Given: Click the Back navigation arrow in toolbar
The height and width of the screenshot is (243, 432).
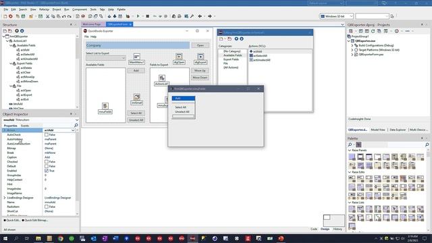Looking at the screenshot, I should [x=200, y=16].
